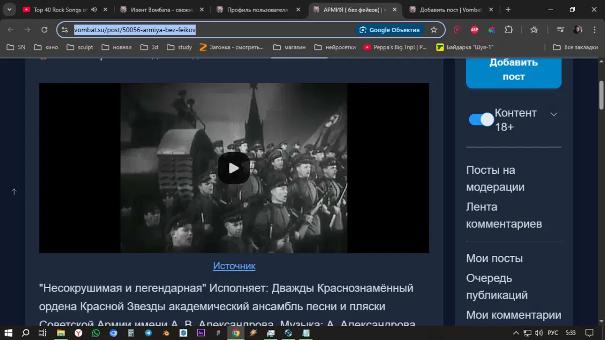
Task: Click the Добавить пост button
Action: (513, 70)
